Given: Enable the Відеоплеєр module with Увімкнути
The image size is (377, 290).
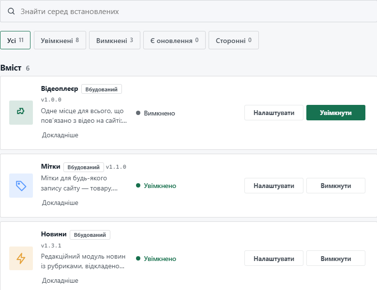Looking at the screenshot, I should tap(336, 113).
